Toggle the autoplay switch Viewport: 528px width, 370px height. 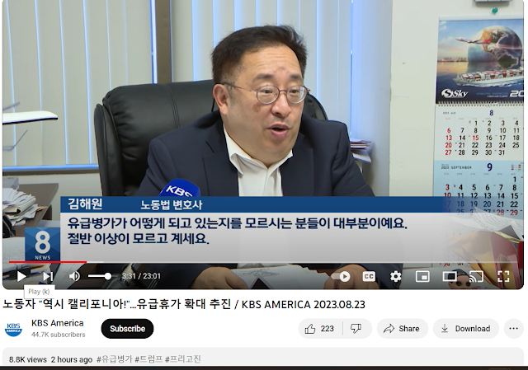[x=341, y=277]
